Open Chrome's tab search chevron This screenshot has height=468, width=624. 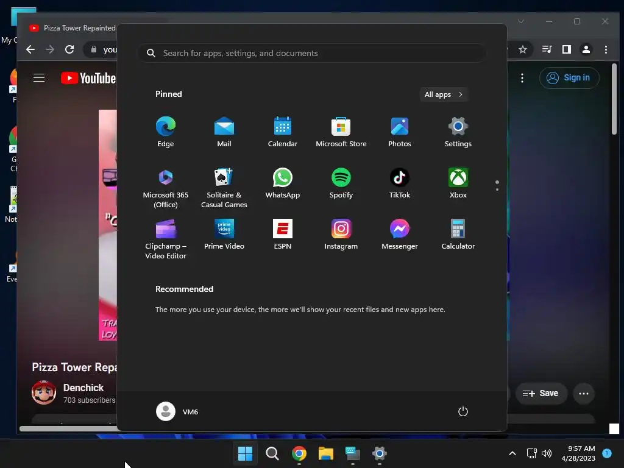520,21
